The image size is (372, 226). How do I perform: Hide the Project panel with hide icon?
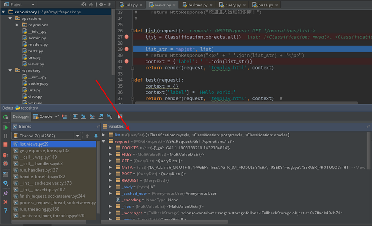click(x=111, y=5)
